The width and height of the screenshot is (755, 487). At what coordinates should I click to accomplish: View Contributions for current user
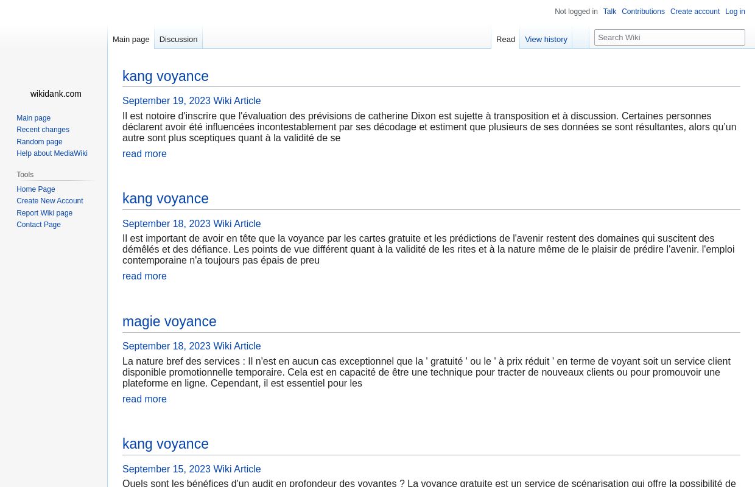(x=643, y=12)
